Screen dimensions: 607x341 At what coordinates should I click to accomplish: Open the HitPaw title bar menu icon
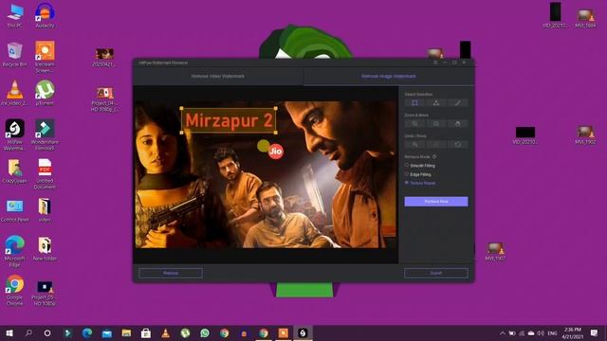[x=435, y=63]
